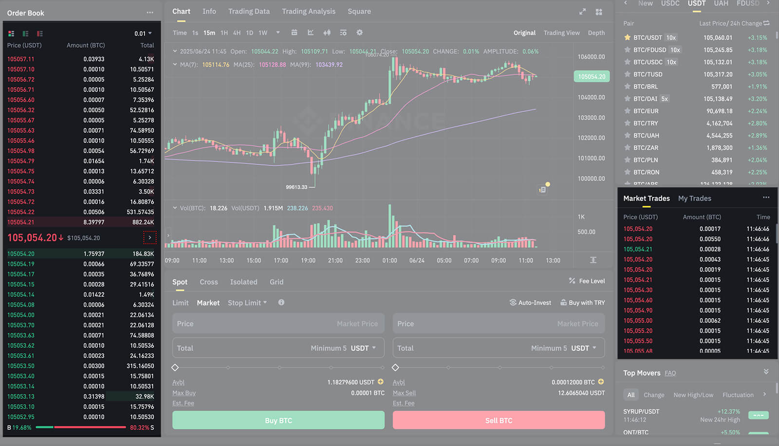Click the Fee Level percent icon

click(x=572, y=281)
